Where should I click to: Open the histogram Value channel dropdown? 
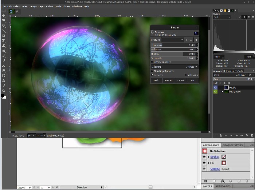[x=222, y=17]
